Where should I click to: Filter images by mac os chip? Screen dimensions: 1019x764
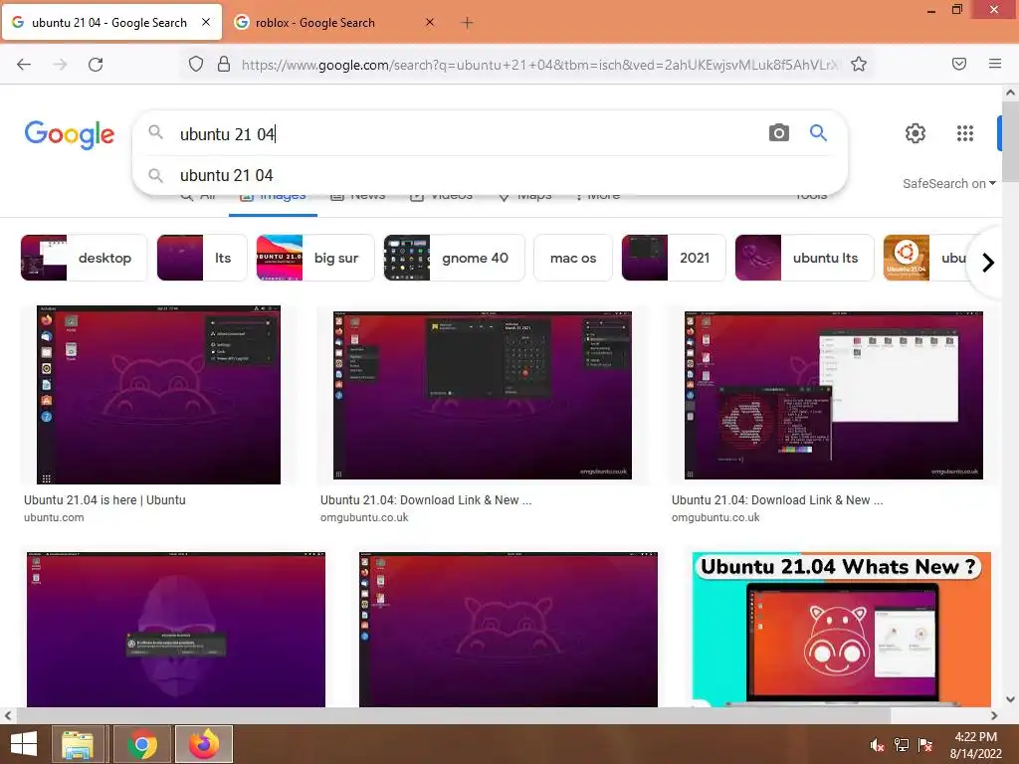pos(572,258)
